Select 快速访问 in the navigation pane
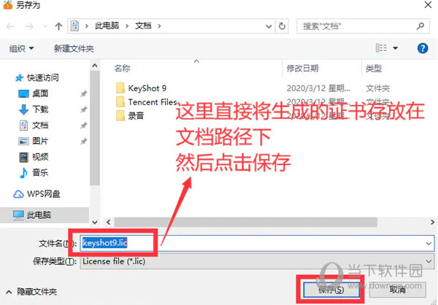 point(37,77)
